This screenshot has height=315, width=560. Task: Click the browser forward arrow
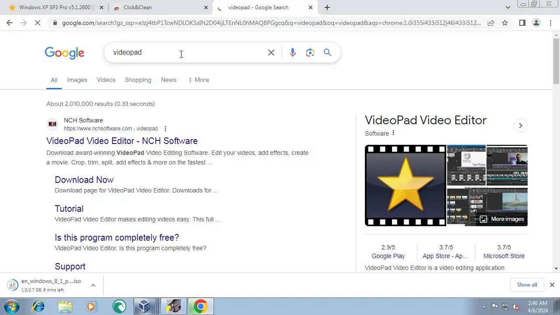tap(24, 23)
